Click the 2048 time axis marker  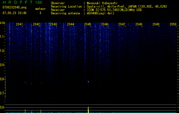[x=139, y=24]
